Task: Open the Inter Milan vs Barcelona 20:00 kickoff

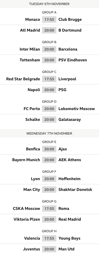Action: coord(49,49)
